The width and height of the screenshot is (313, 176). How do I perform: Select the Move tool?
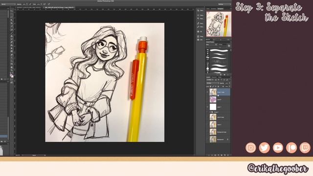tap(12, 11)
